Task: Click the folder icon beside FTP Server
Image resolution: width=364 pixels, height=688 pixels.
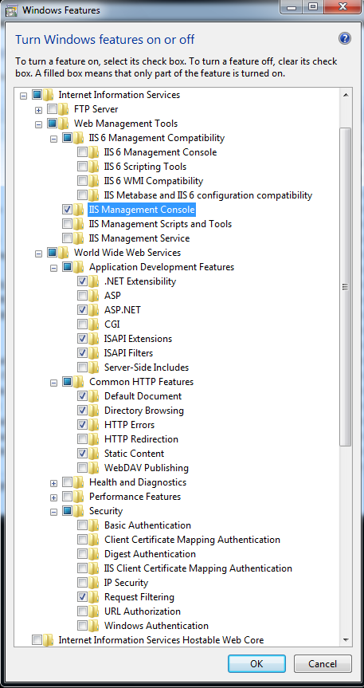Action: [64, 108]
